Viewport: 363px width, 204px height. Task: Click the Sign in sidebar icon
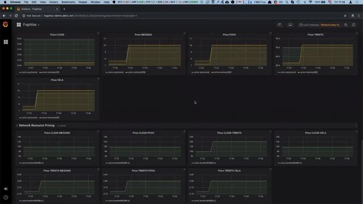[x=6, y=189]
